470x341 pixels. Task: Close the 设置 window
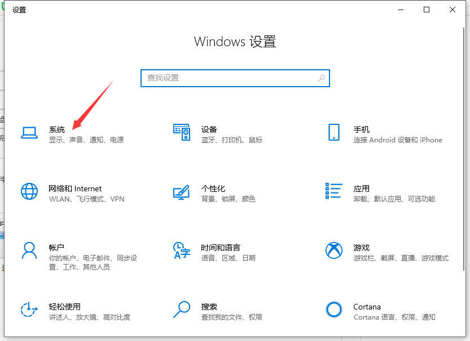(453, 10)
